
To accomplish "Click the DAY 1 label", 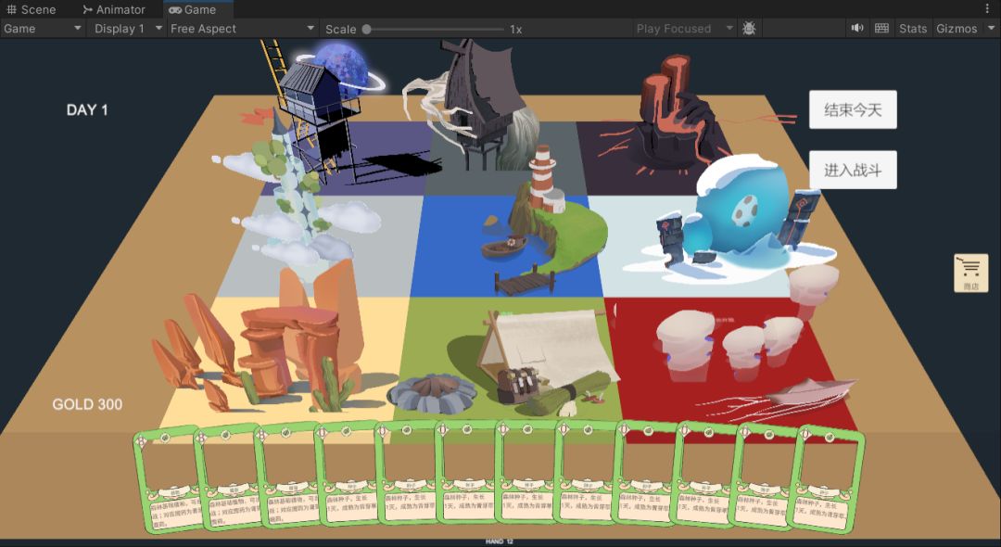I will click(87, 109).
